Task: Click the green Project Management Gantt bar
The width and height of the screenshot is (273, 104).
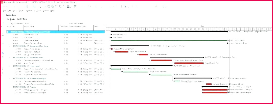Action: 169,40
